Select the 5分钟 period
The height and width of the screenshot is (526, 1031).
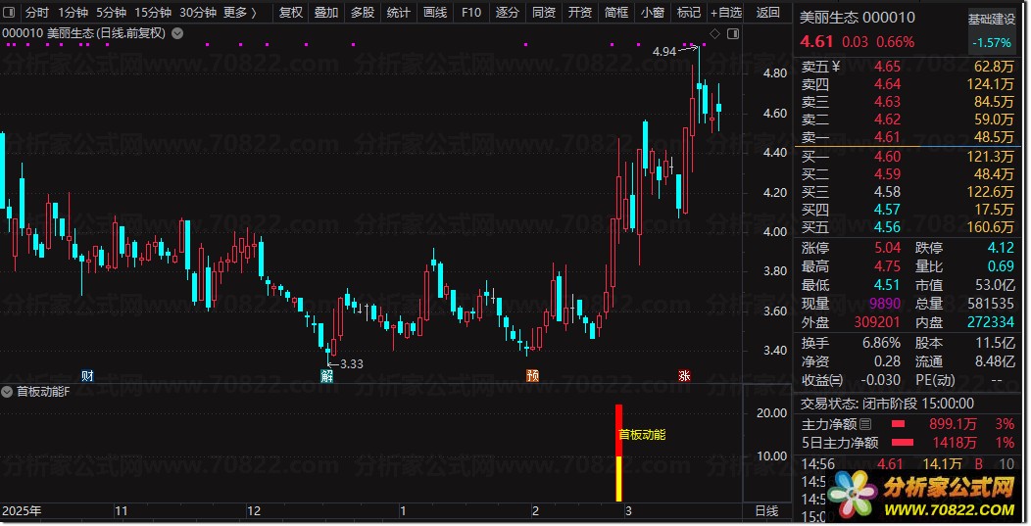click(111, 13)
